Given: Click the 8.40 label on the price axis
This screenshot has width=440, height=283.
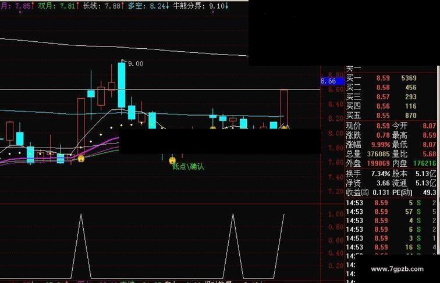Looking at the screenshot, I should tap(336, 104).
